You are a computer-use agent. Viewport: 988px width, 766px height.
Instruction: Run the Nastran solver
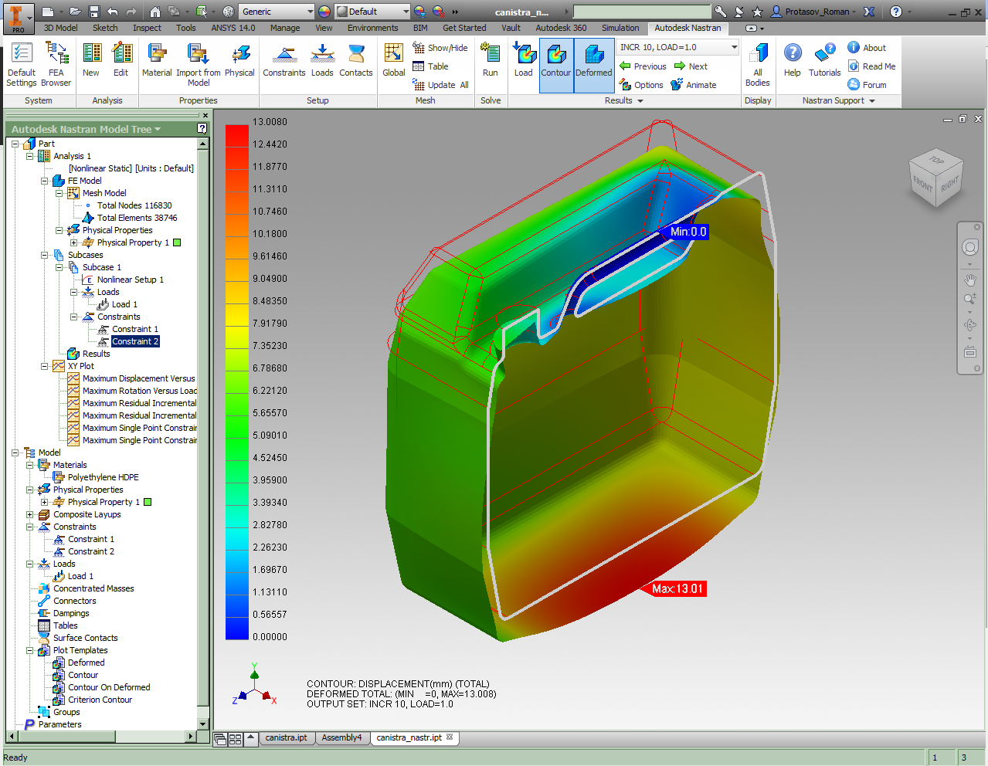click(491, 60)
